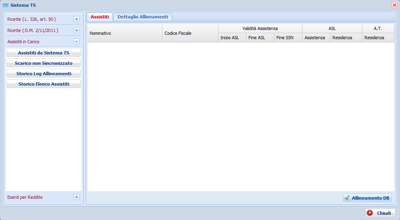Expand the Ricette (D.M. 2/11/2011) section
Viewport: 400px width, 220px height.
click(x=76, y=30)
